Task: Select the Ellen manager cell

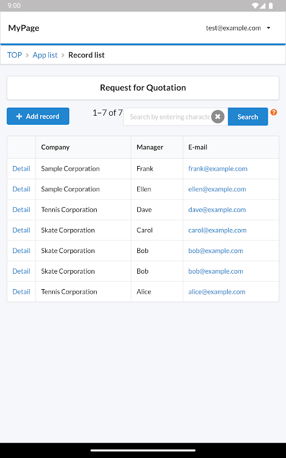Action: [157, 189]
